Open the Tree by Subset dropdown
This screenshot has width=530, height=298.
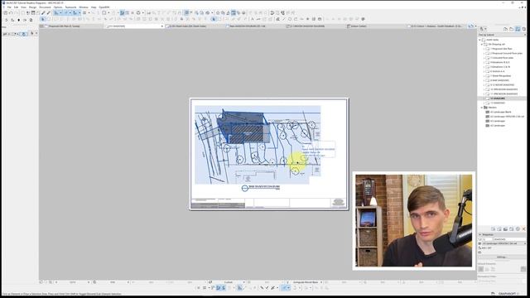(502, 35)
